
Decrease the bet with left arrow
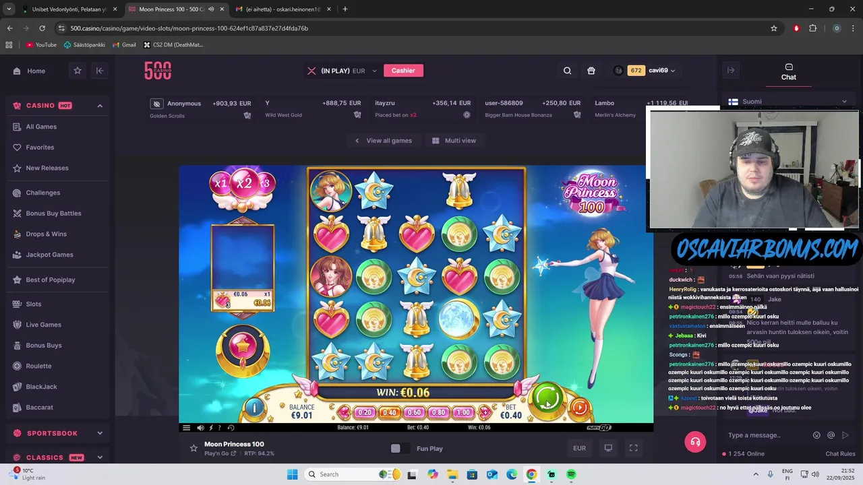point(345,412)
